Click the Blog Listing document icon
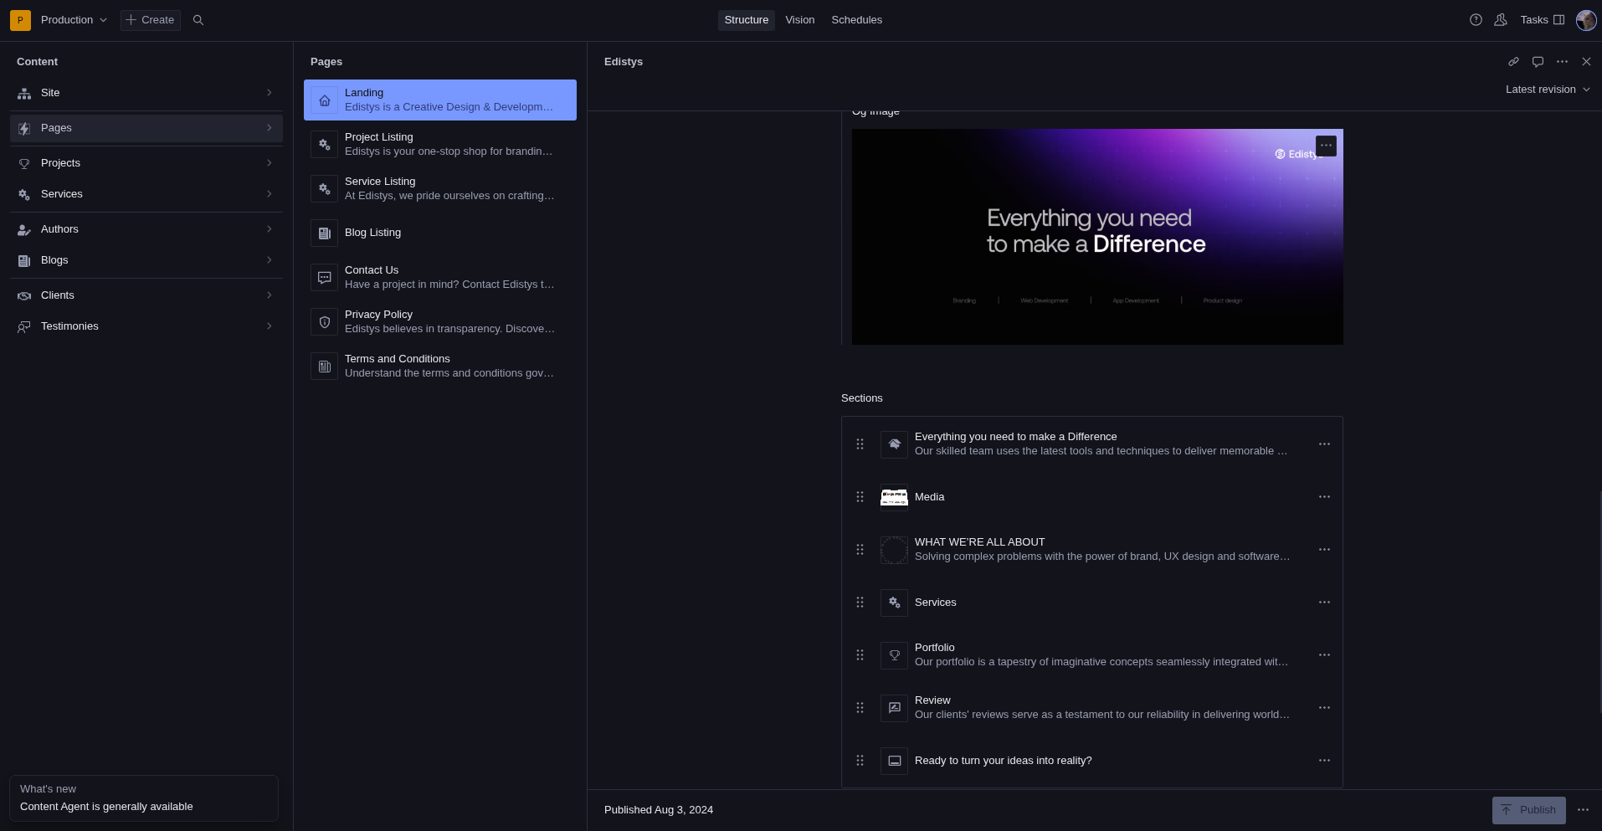1602x831 pixels. tap(325, 233)
